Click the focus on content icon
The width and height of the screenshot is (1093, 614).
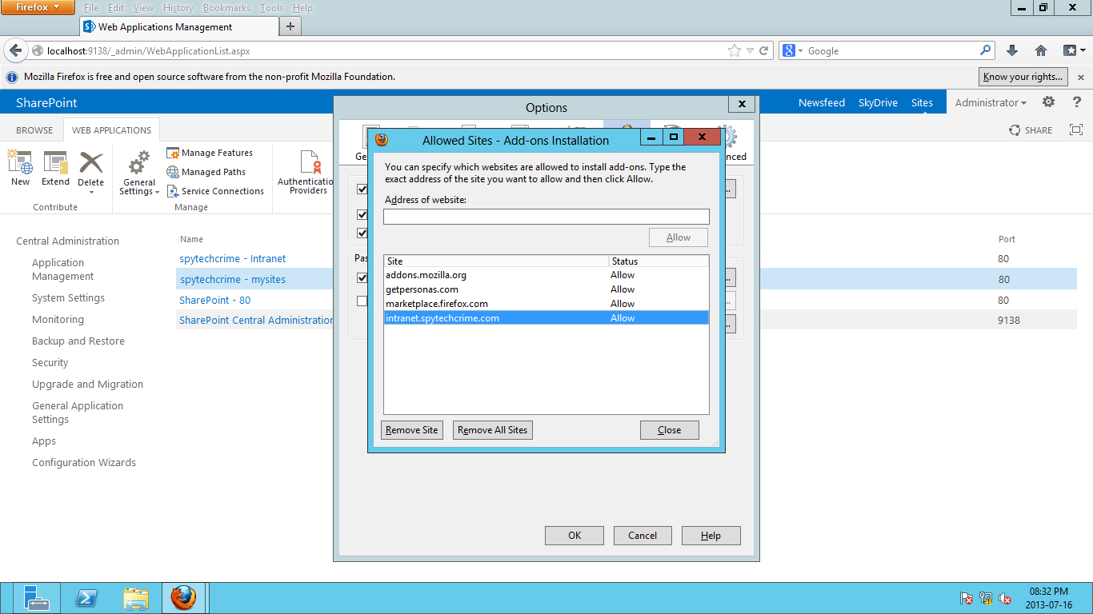pyautogui.click(x=1076, y=130)
